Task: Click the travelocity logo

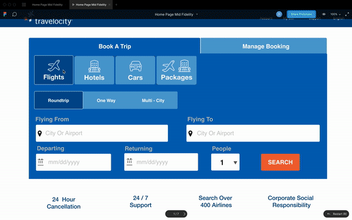Action: coord(48,21)
